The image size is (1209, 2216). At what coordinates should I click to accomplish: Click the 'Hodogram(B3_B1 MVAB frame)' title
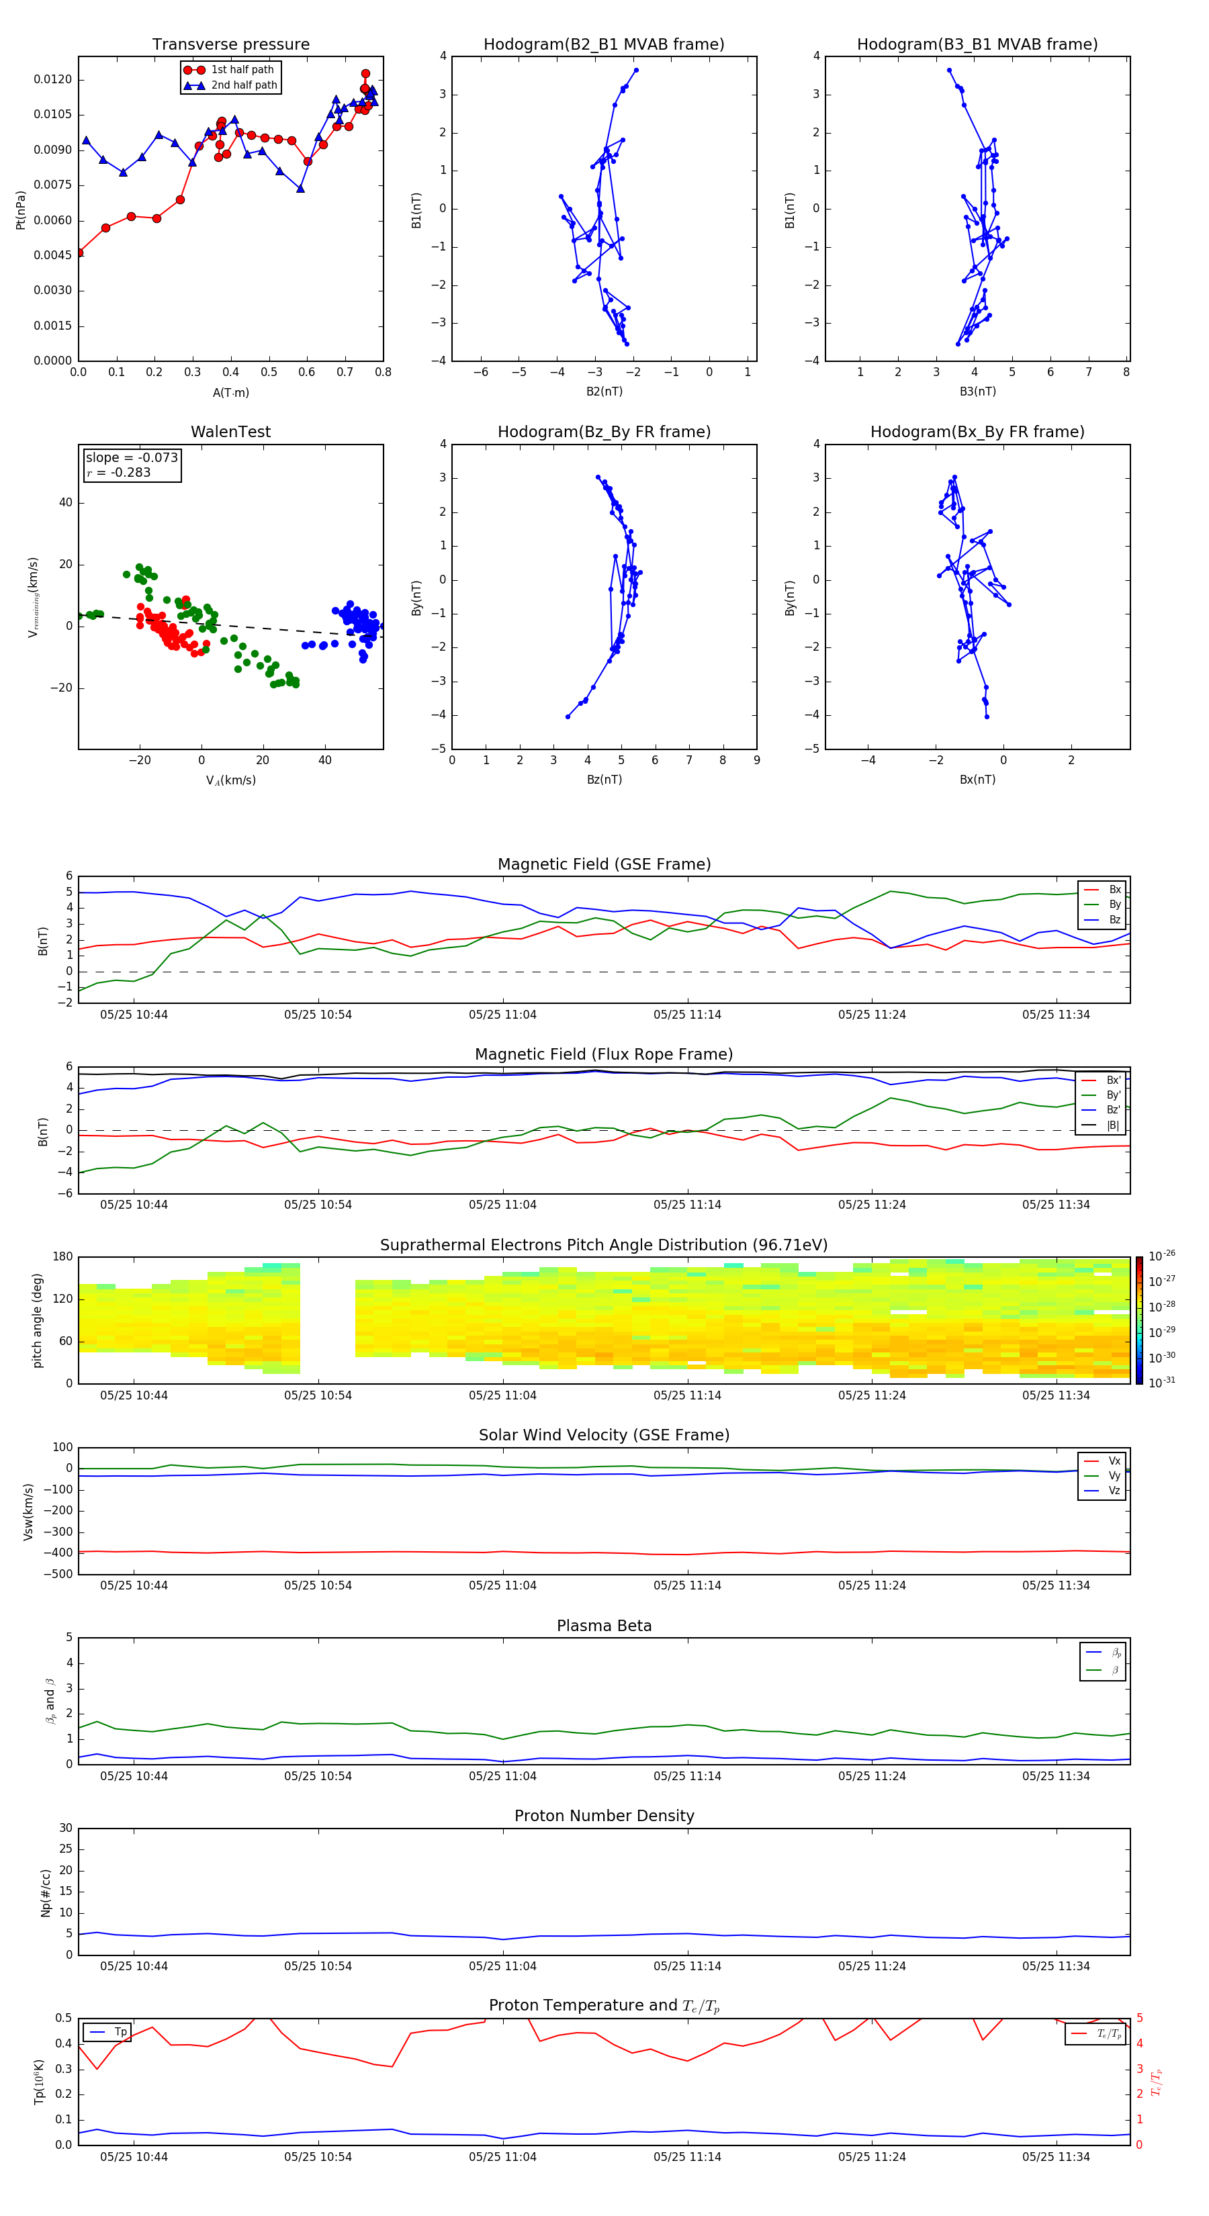pyautogui.click(x=977, y=45)
